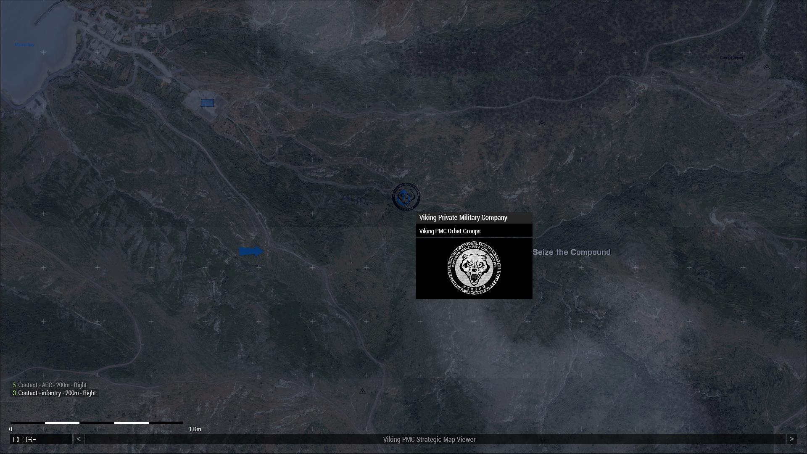Click the Viking ORBAT circular map icon
The height and width of the screenshot is (454, 807).
click(406, 197)
